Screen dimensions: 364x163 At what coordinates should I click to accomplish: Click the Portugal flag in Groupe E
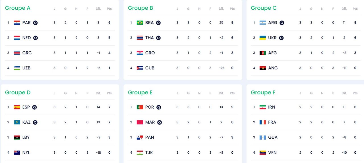click(x=140, y=107)
